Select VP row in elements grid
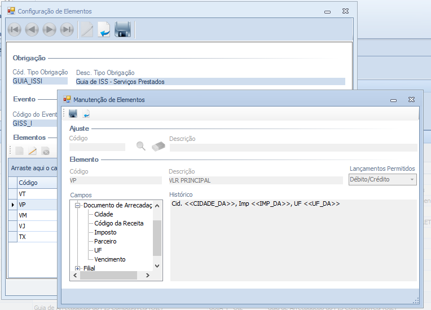This screenshot has width=431, height=310. click(x=33, y=205)
